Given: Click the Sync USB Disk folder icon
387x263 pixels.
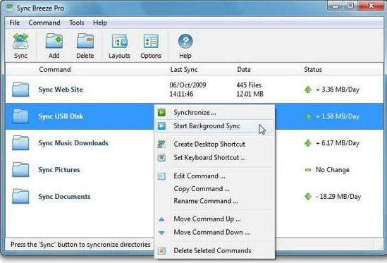Looking at the screenshot, I should click(20, 116).
